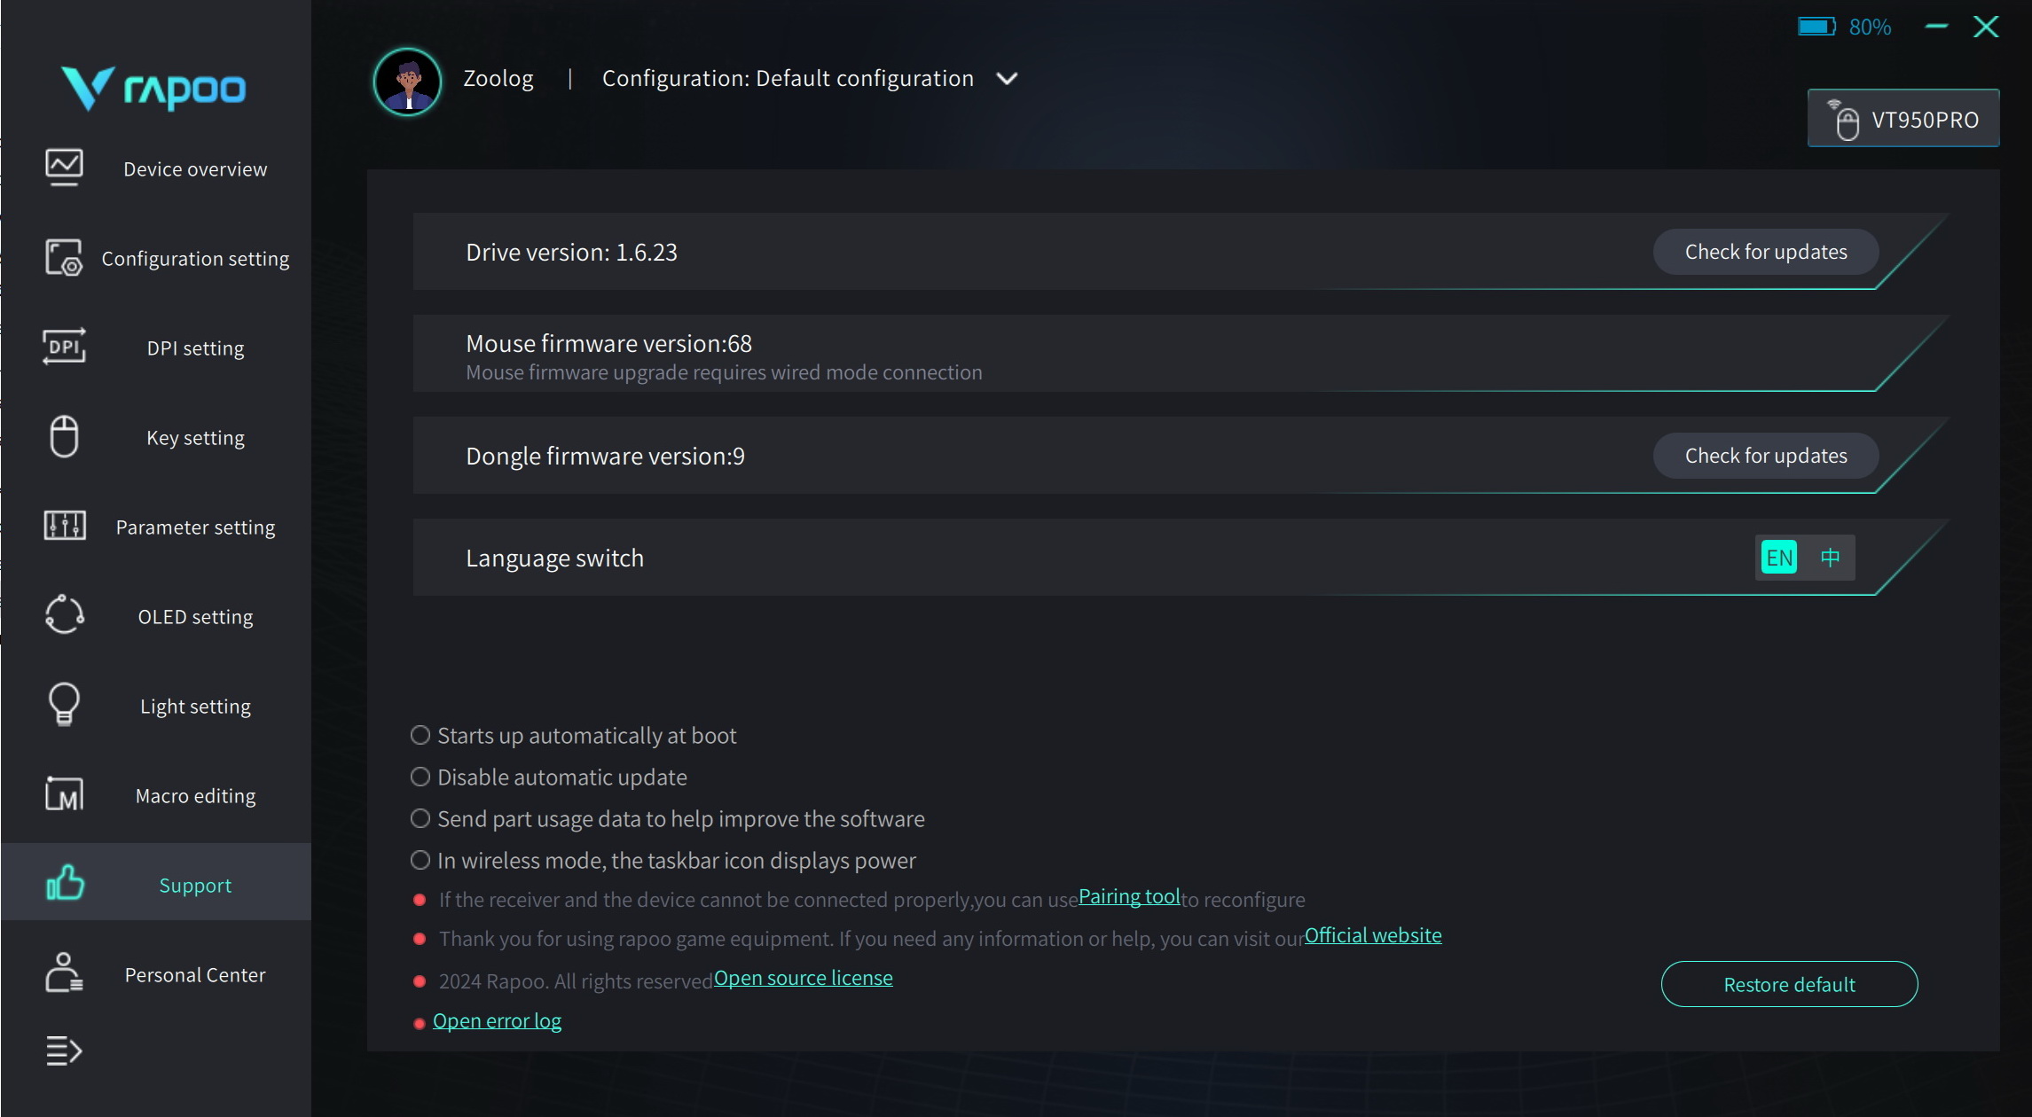The height and width of the screenshot is (1117, 2032).
Task: Click the Personal Center user icon
Action: [x=64, y=972]
